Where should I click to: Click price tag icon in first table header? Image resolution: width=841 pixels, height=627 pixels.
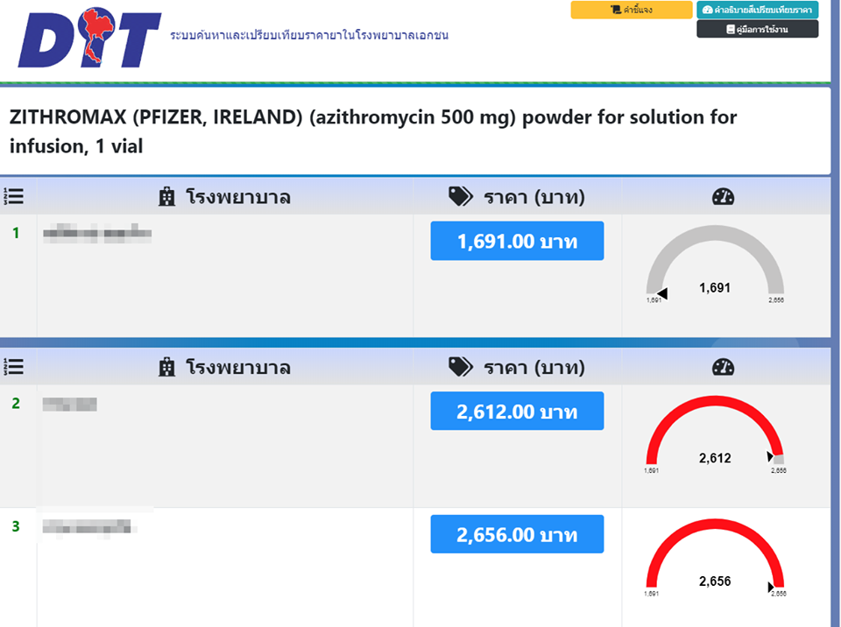click(x=460, y=197)
